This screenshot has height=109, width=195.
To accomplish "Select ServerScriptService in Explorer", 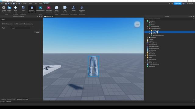I will [154, 48].
